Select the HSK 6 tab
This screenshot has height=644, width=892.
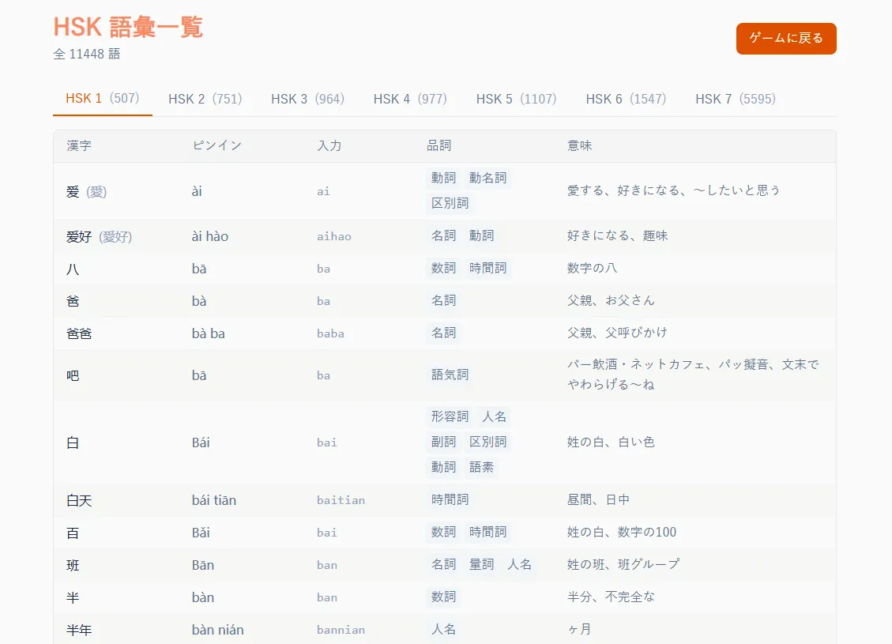tap(625, 99)
